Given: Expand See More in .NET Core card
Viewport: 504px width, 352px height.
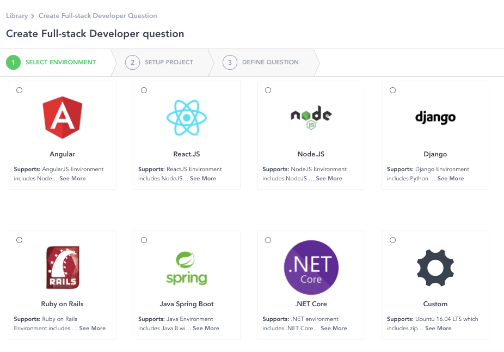Looking at the screenshot, I should point(334,328).
